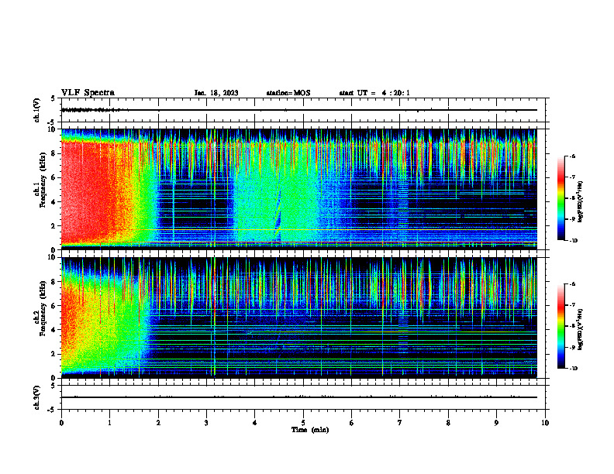The height and width of the screenshot is (474, 614).
Task: Click the "start UT = 4:20:1" header text
Action: point(374,93)
